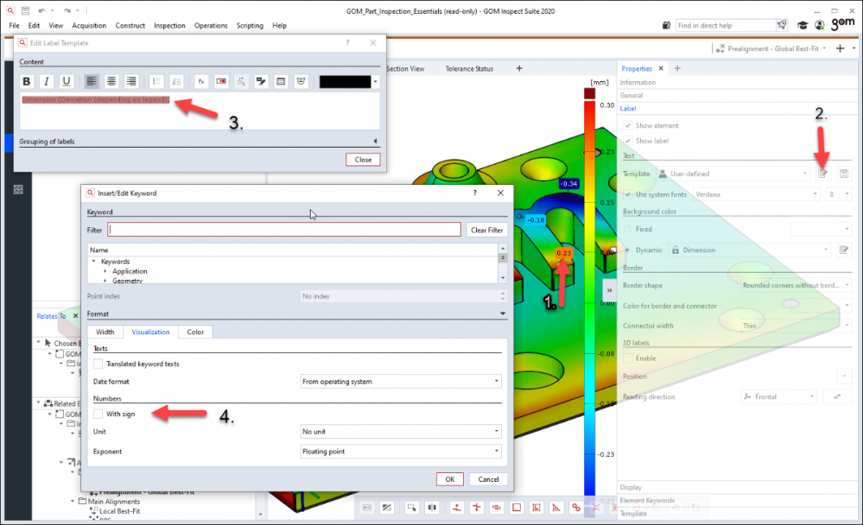
Task: Insert a table into the label template
Action: click(281, 81)
